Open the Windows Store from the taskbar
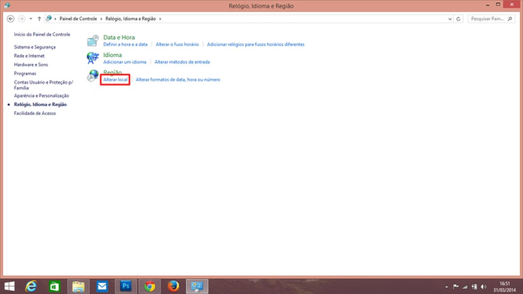Screen dimensions: 523x294 tap(54, 287)
